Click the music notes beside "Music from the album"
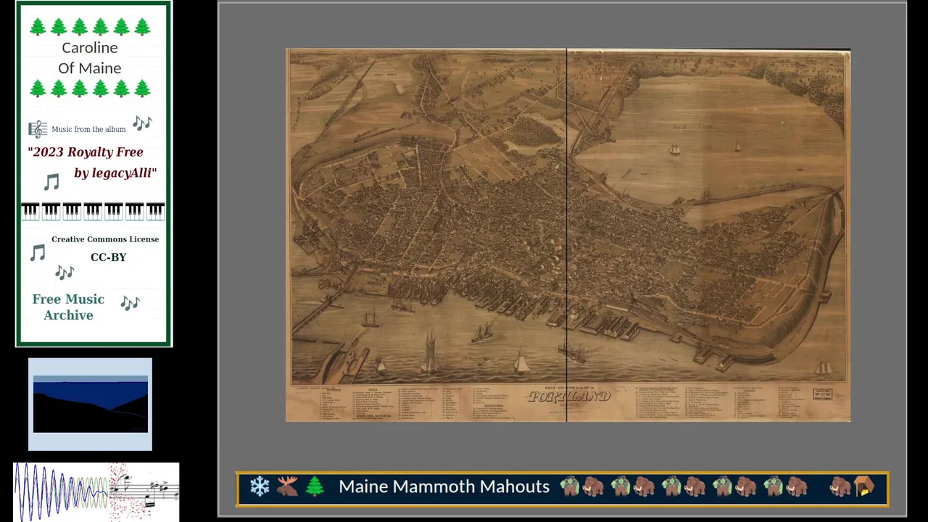 tap(141, 123)
